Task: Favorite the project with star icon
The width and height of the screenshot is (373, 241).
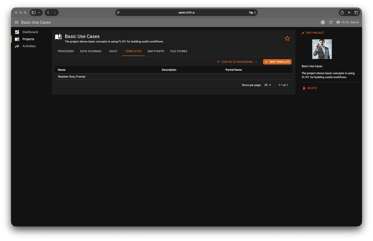Action: coord(287,38)
